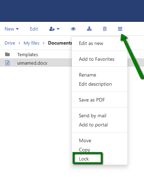144x177 pixels.
Task: Click the Documents breadcrumb title
Action: (60, 43)
